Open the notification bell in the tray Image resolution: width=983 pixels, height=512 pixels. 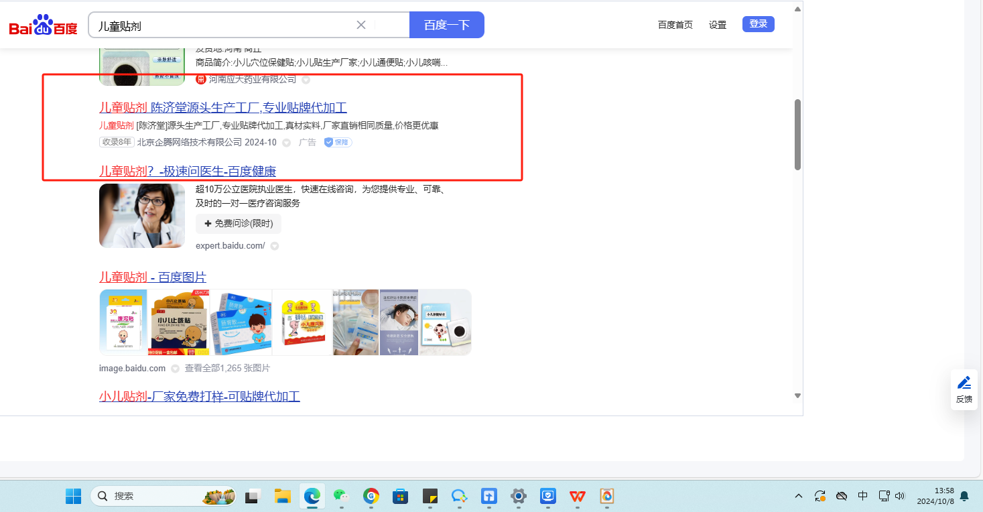pos(964,497)
